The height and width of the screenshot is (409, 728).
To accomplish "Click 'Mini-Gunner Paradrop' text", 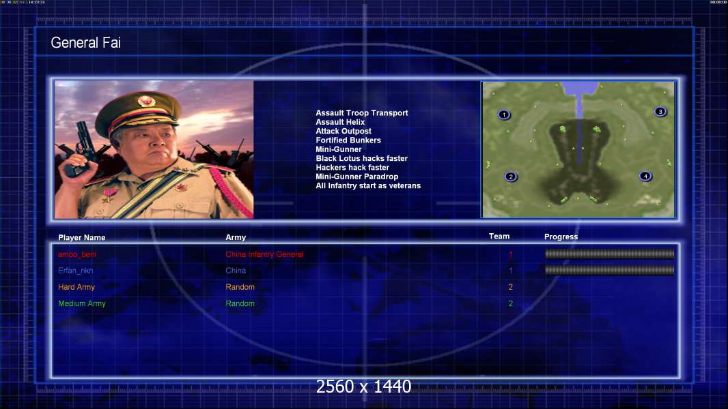I will click(x=357, y=177).
